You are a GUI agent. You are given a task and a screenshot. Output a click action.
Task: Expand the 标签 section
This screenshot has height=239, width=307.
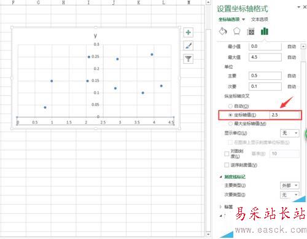[220, 207]
